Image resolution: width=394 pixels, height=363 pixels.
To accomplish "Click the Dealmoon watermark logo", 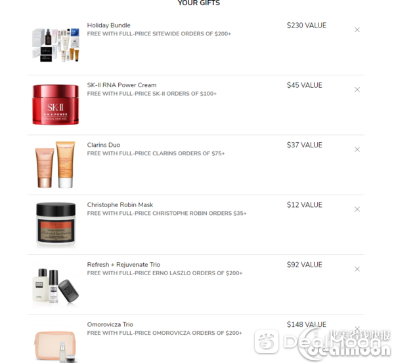I will [x=322, y=343].
